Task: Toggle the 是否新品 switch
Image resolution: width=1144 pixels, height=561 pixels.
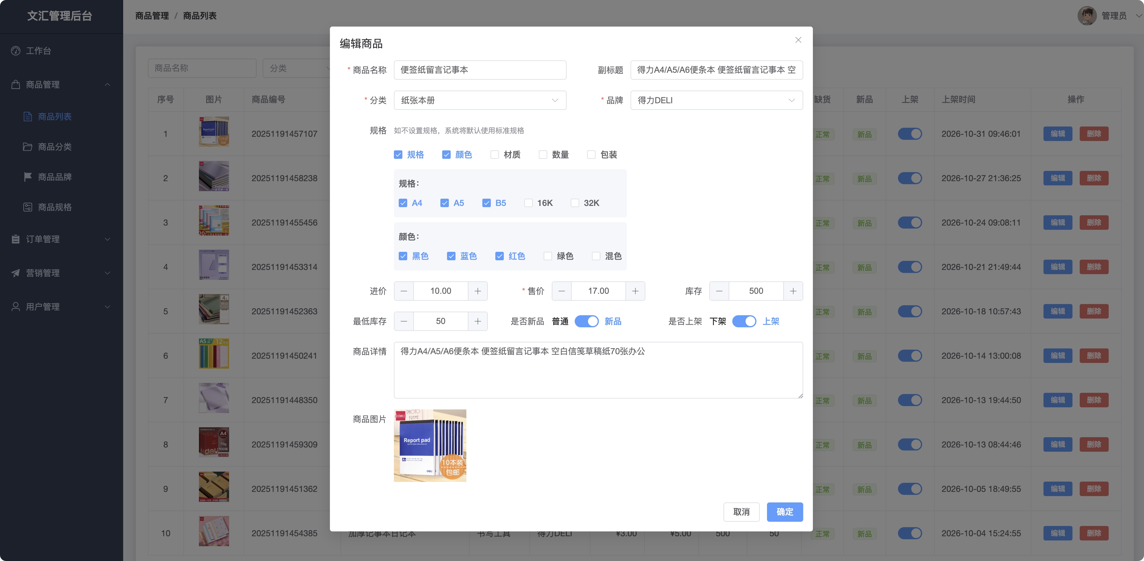Action: tap(586, 321)
